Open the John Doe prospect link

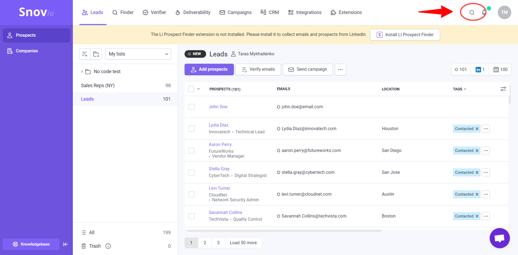click(x=218, y=107)
